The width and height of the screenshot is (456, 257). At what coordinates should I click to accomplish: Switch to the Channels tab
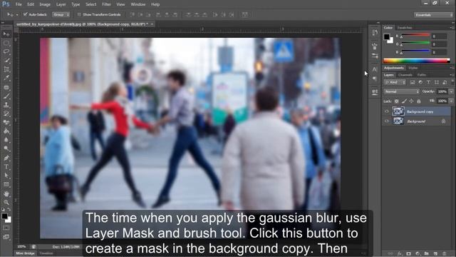(405, 75)
